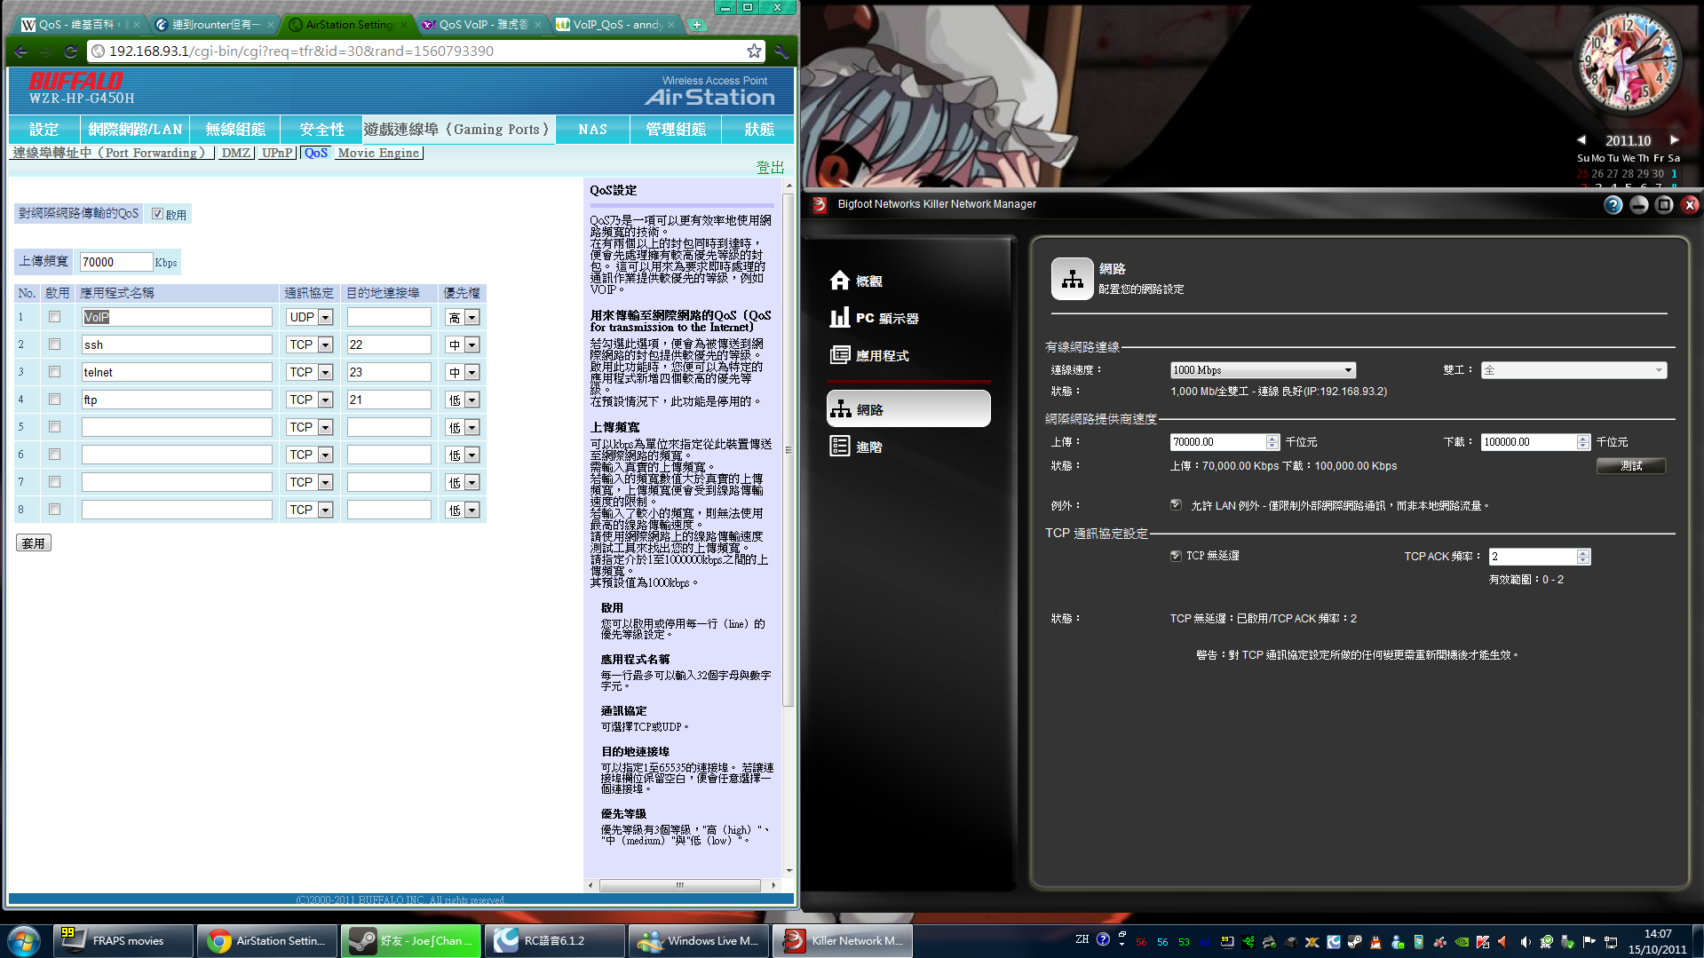Open the priority dropdown for ftp row
The height and width of the screenshot is (958, 1704).
tap(463, 400)
